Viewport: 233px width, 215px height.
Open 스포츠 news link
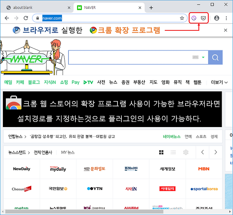point(201,136)
